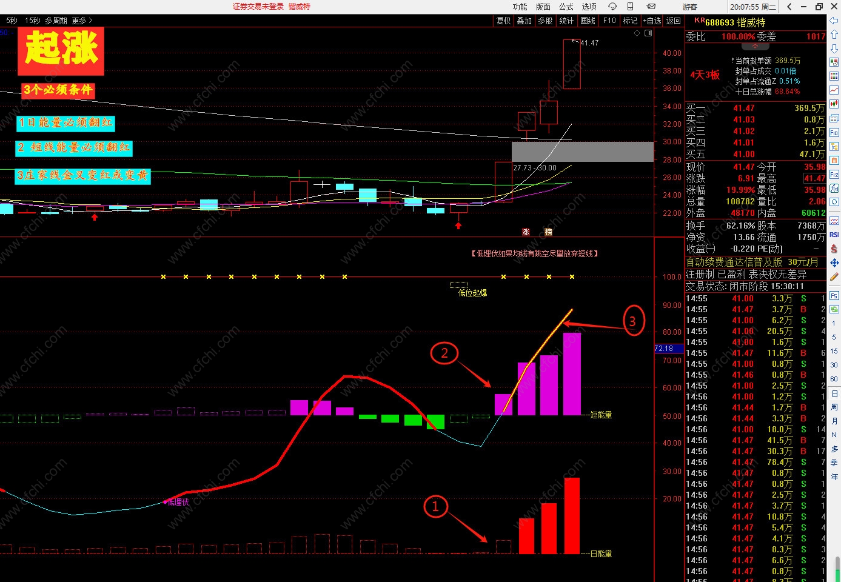Click the red S dollar icon

click(x=834, y=249)
